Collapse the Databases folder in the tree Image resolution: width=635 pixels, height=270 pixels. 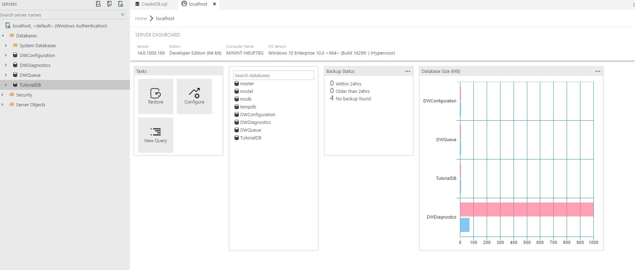click(3, 36)
